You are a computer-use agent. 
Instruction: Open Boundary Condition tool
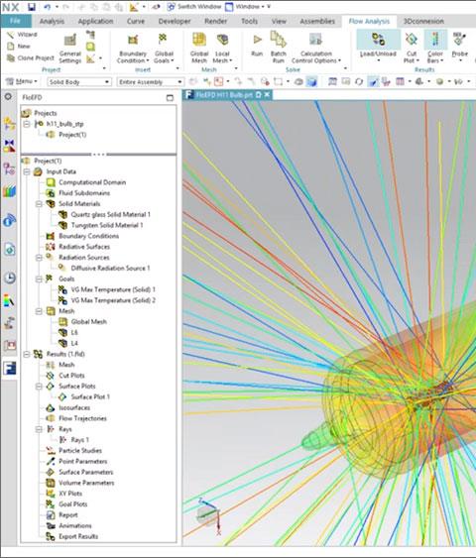[133, 49]
